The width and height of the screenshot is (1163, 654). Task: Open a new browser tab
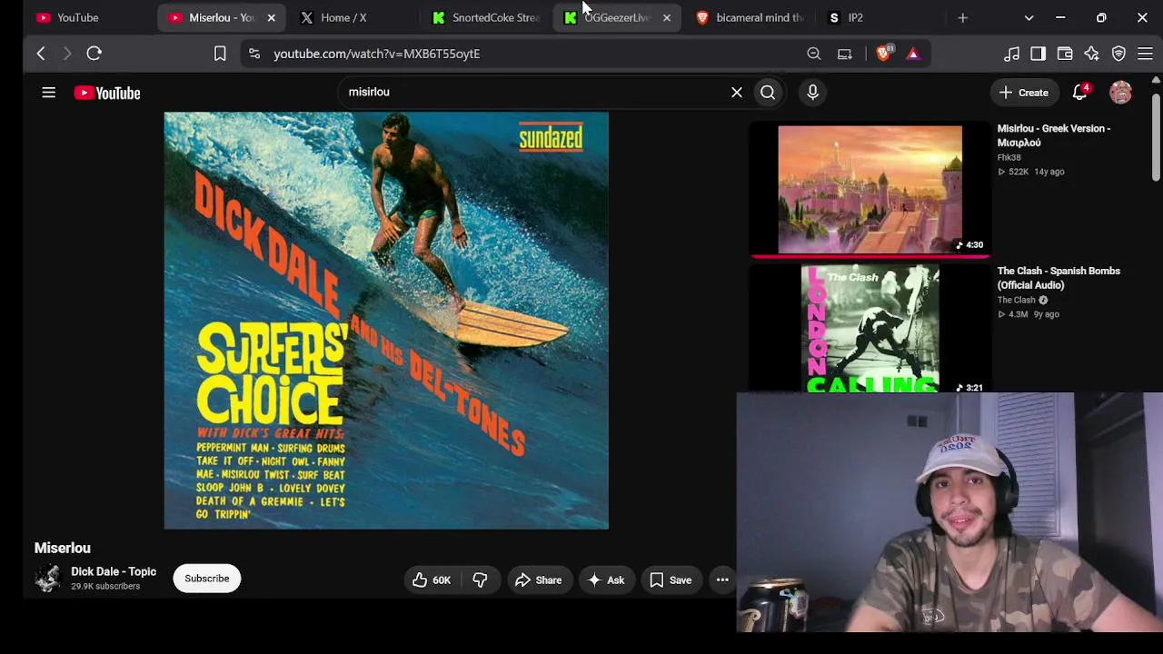(x=963, y=17)
